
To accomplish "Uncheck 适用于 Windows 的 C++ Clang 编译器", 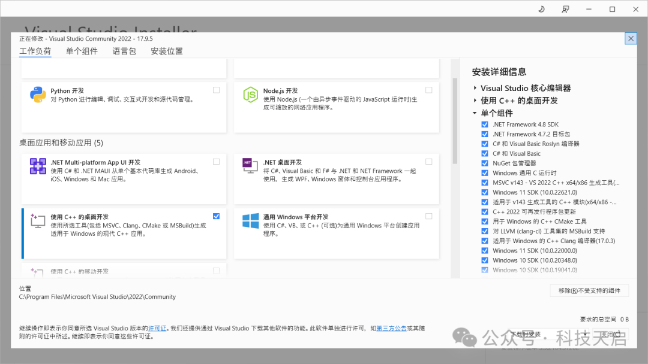I will pos(485,241).
